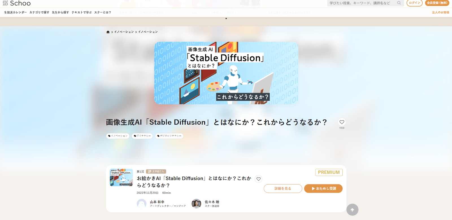Image resolution: width=452 pixels, height=220 pixels.
Task: Open 佐々木 瞳 instructor photo
Action: (x=196, y=204)
